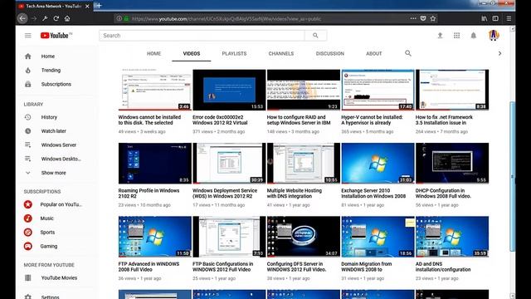Open Subscriptions in the sidebar

tap(56, 84)
